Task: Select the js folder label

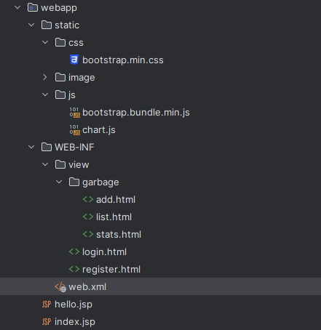Action: pos(72,95)
